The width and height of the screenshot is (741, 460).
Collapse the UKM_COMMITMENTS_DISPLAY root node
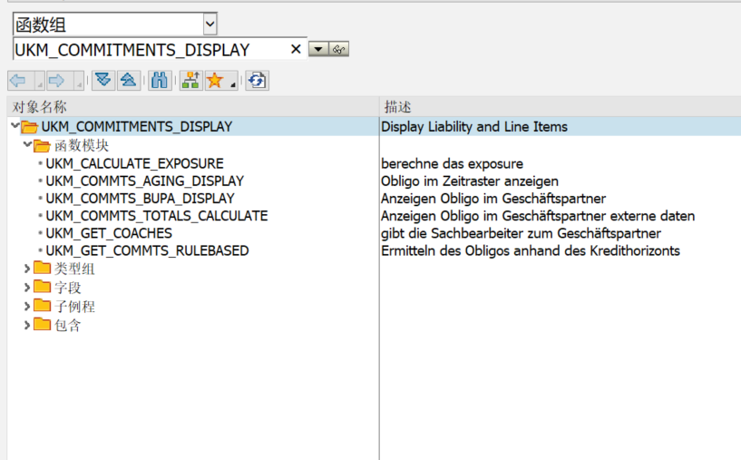tap(15, 125)
